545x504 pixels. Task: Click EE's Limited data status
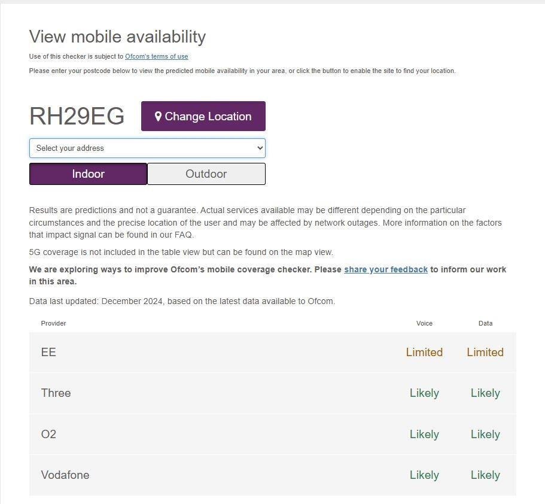coord(485,353)
